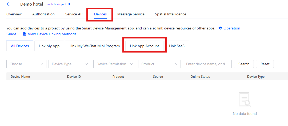The width and height of the screenshot is (288, 126).
Task: Select the Devices tab
Action: pyautogui.click(x=100, y=14)
